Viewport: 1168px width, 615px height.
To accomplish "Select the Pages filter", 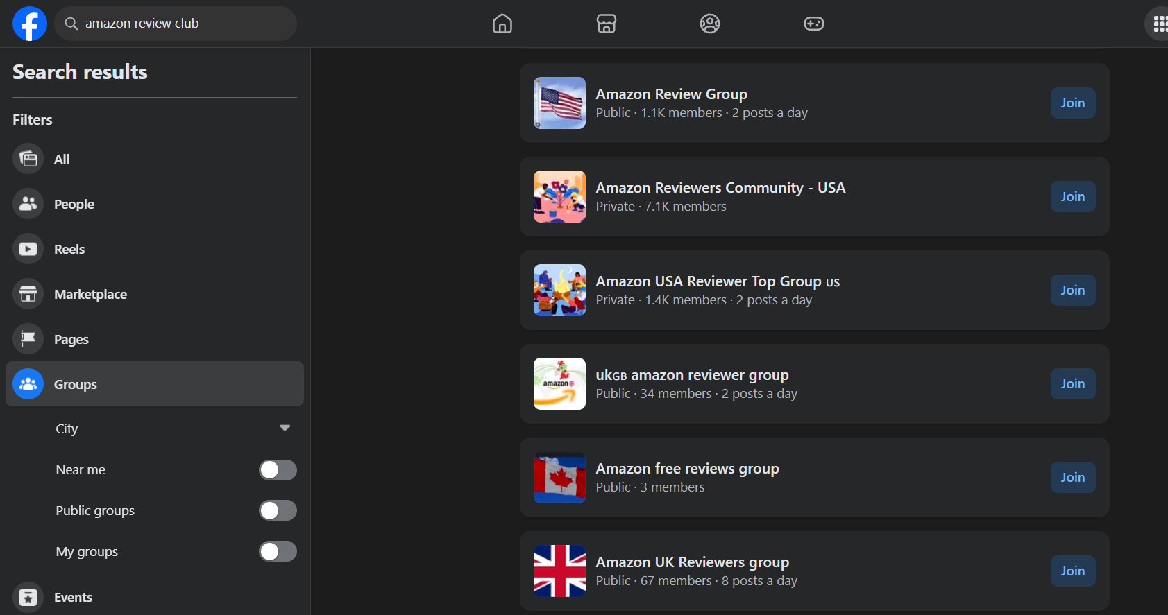I will [x=71, y=339].
